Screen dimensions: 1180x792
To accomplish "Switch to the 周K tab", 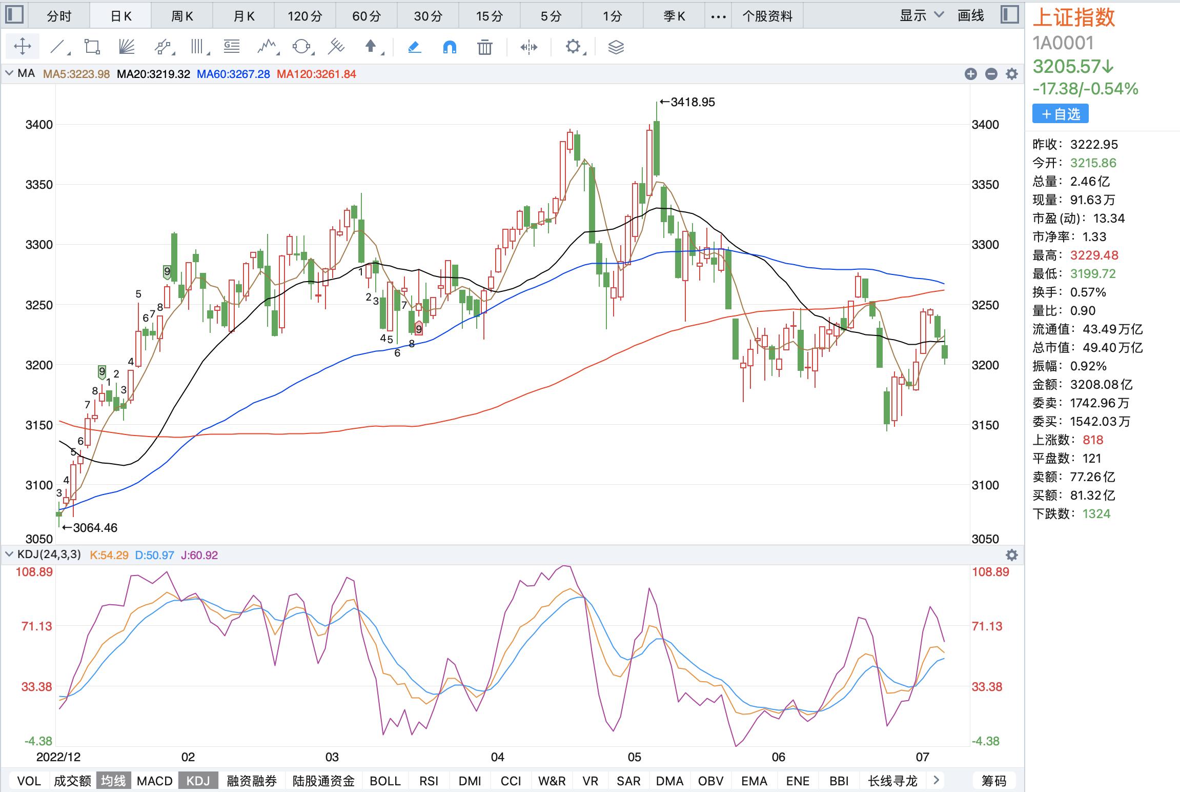I will (x=182, y=16).
